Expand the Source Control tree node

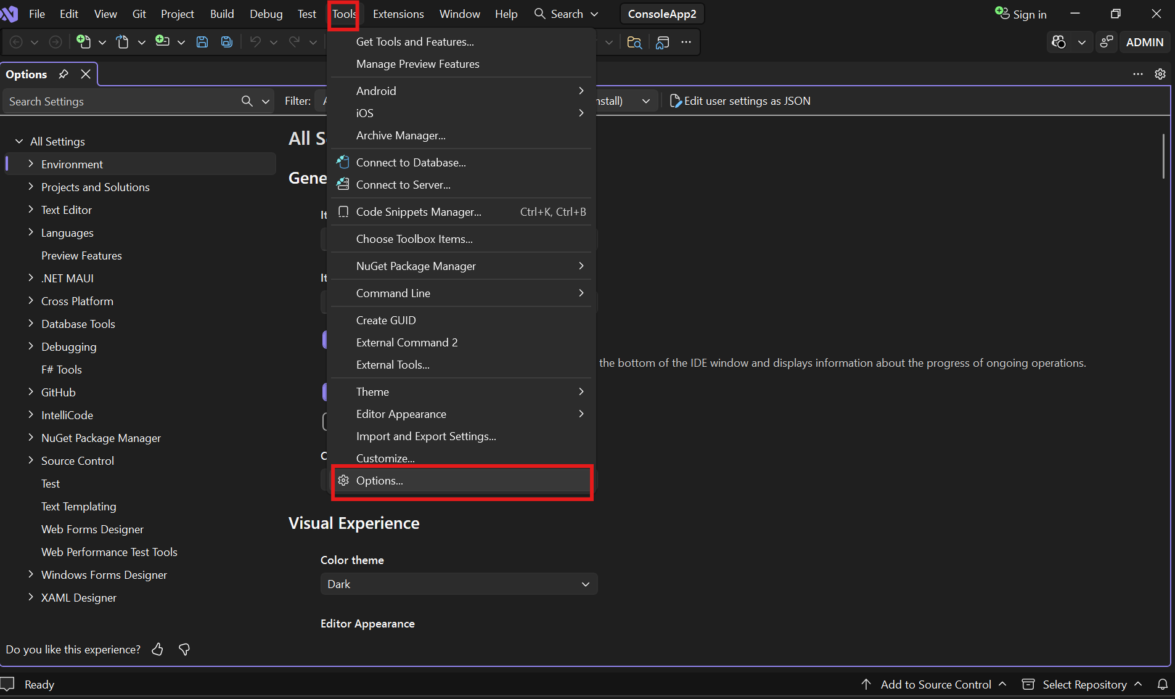click(x=30, y=460)
